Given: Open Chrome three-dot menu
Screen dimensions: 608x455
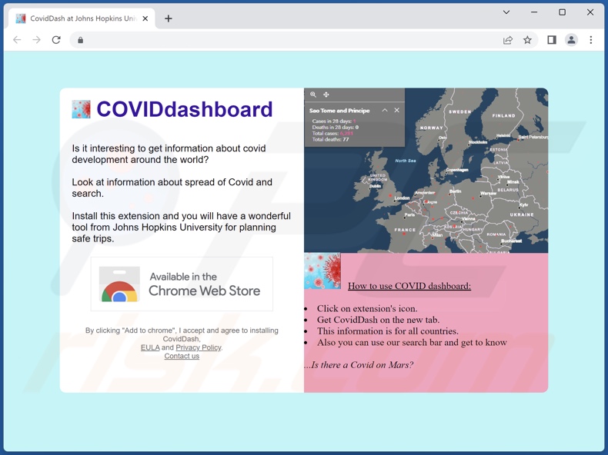Looking at the screenshot, I should [591, 40].
